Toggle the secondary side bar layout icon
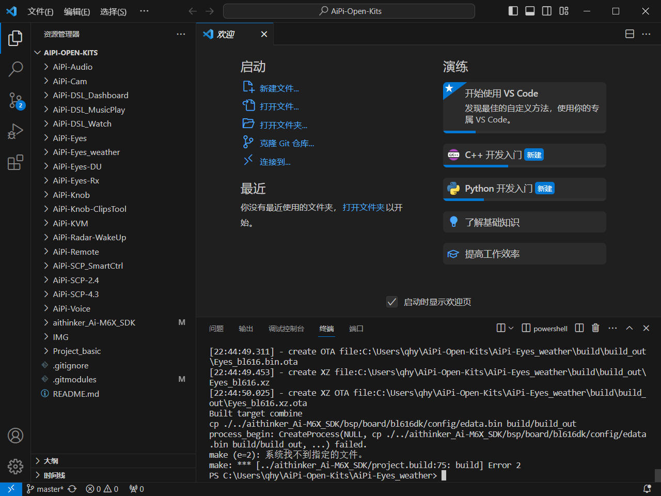 pos(547,11)
